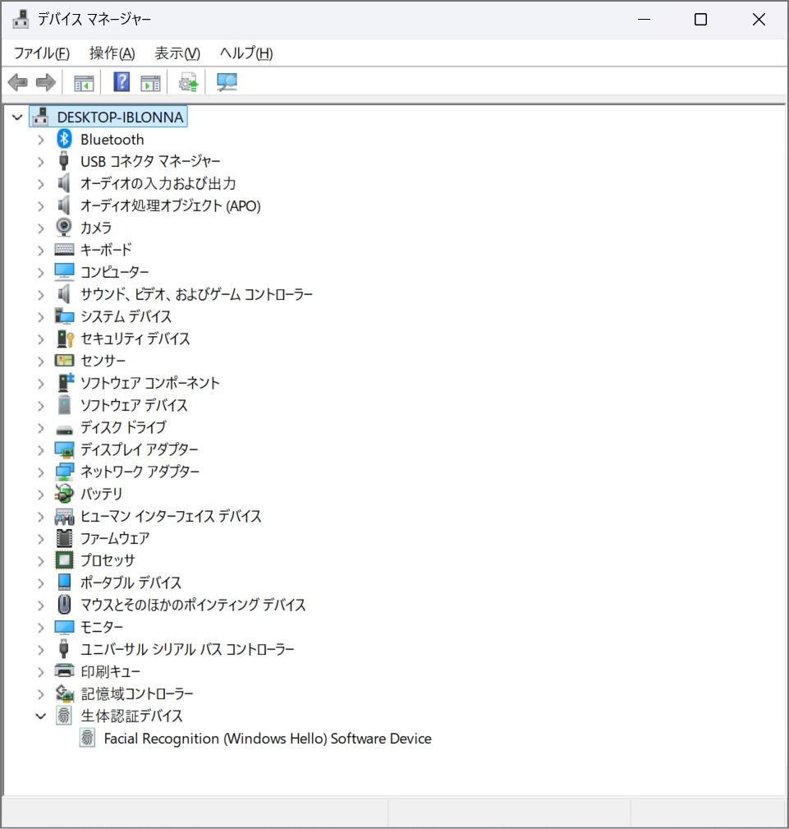
Task: Select the ユニバーサル シリアル バス コントローラー entry
Action: [187, 649]
